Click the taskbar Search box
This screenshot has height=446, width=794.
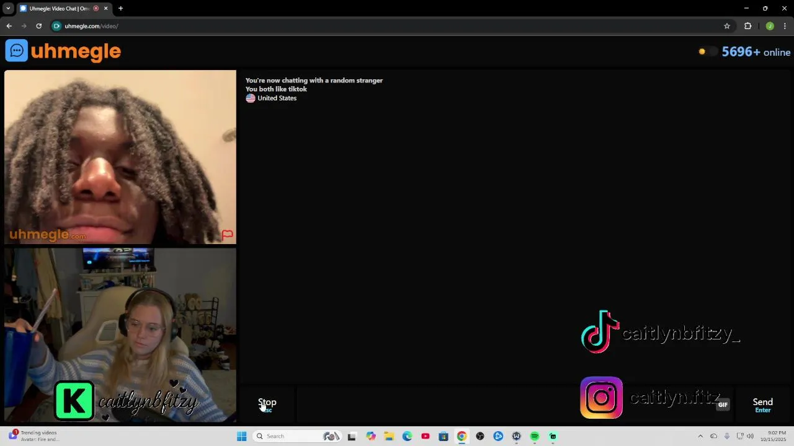pos(298,436)
